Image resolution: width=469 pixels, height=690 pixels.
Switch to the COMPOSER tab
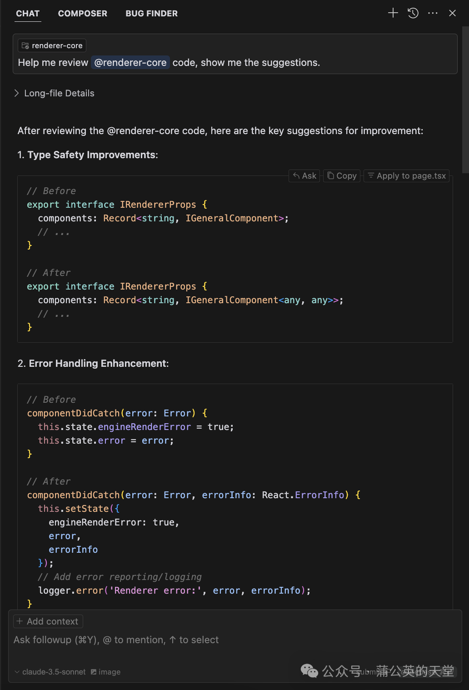(x=83, y=14)
